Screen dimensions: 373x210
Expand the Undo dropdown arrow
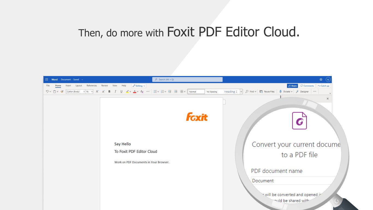tap(50, 92)
